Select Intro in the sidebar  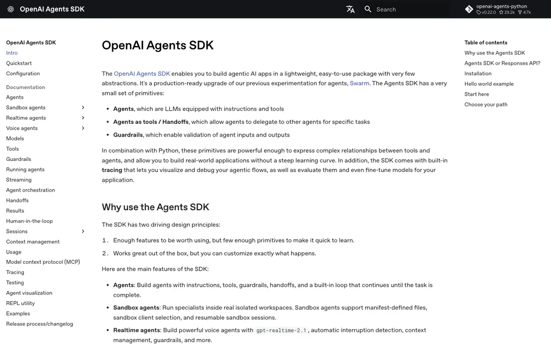[x=12, y=53]
